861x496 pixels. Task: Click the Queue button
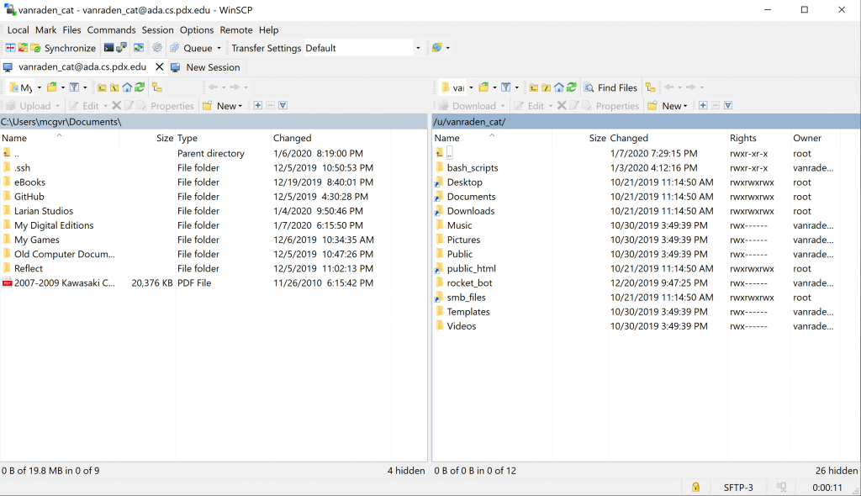[191, 48]
